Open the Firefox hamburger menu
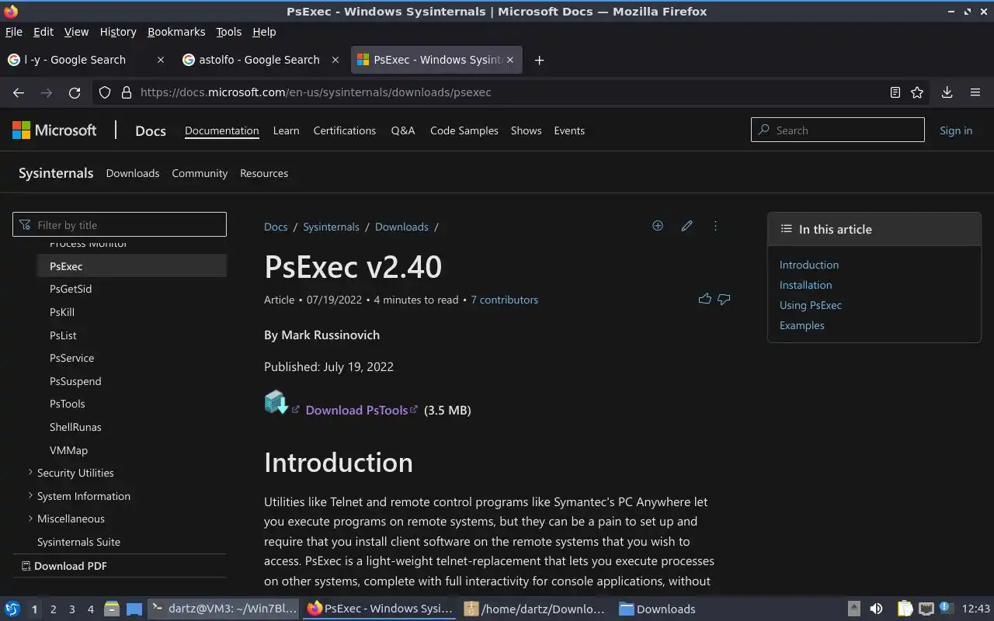Image resolution: width=994 pixels, height=621 pixels. click(975, 92)
